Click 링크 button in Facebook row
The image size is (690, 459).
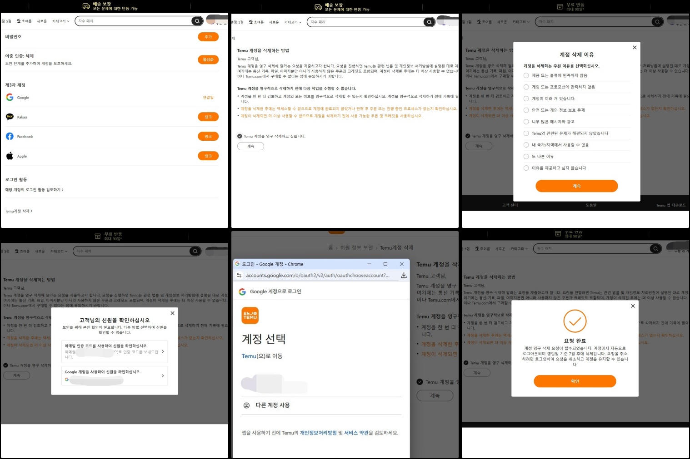208,136
